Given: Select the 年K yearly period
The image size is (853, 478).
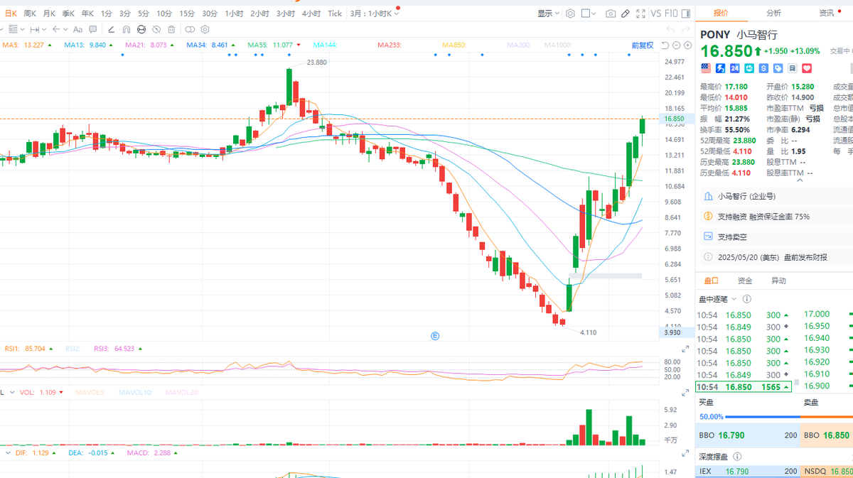Looking at the screenshot, I should tap(87, 13).
